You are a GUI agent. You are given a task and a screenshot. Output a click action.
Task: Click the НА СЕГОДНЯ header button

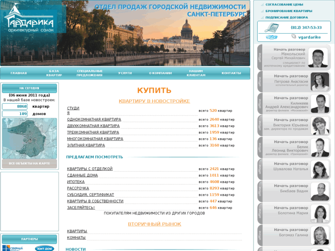29,88
